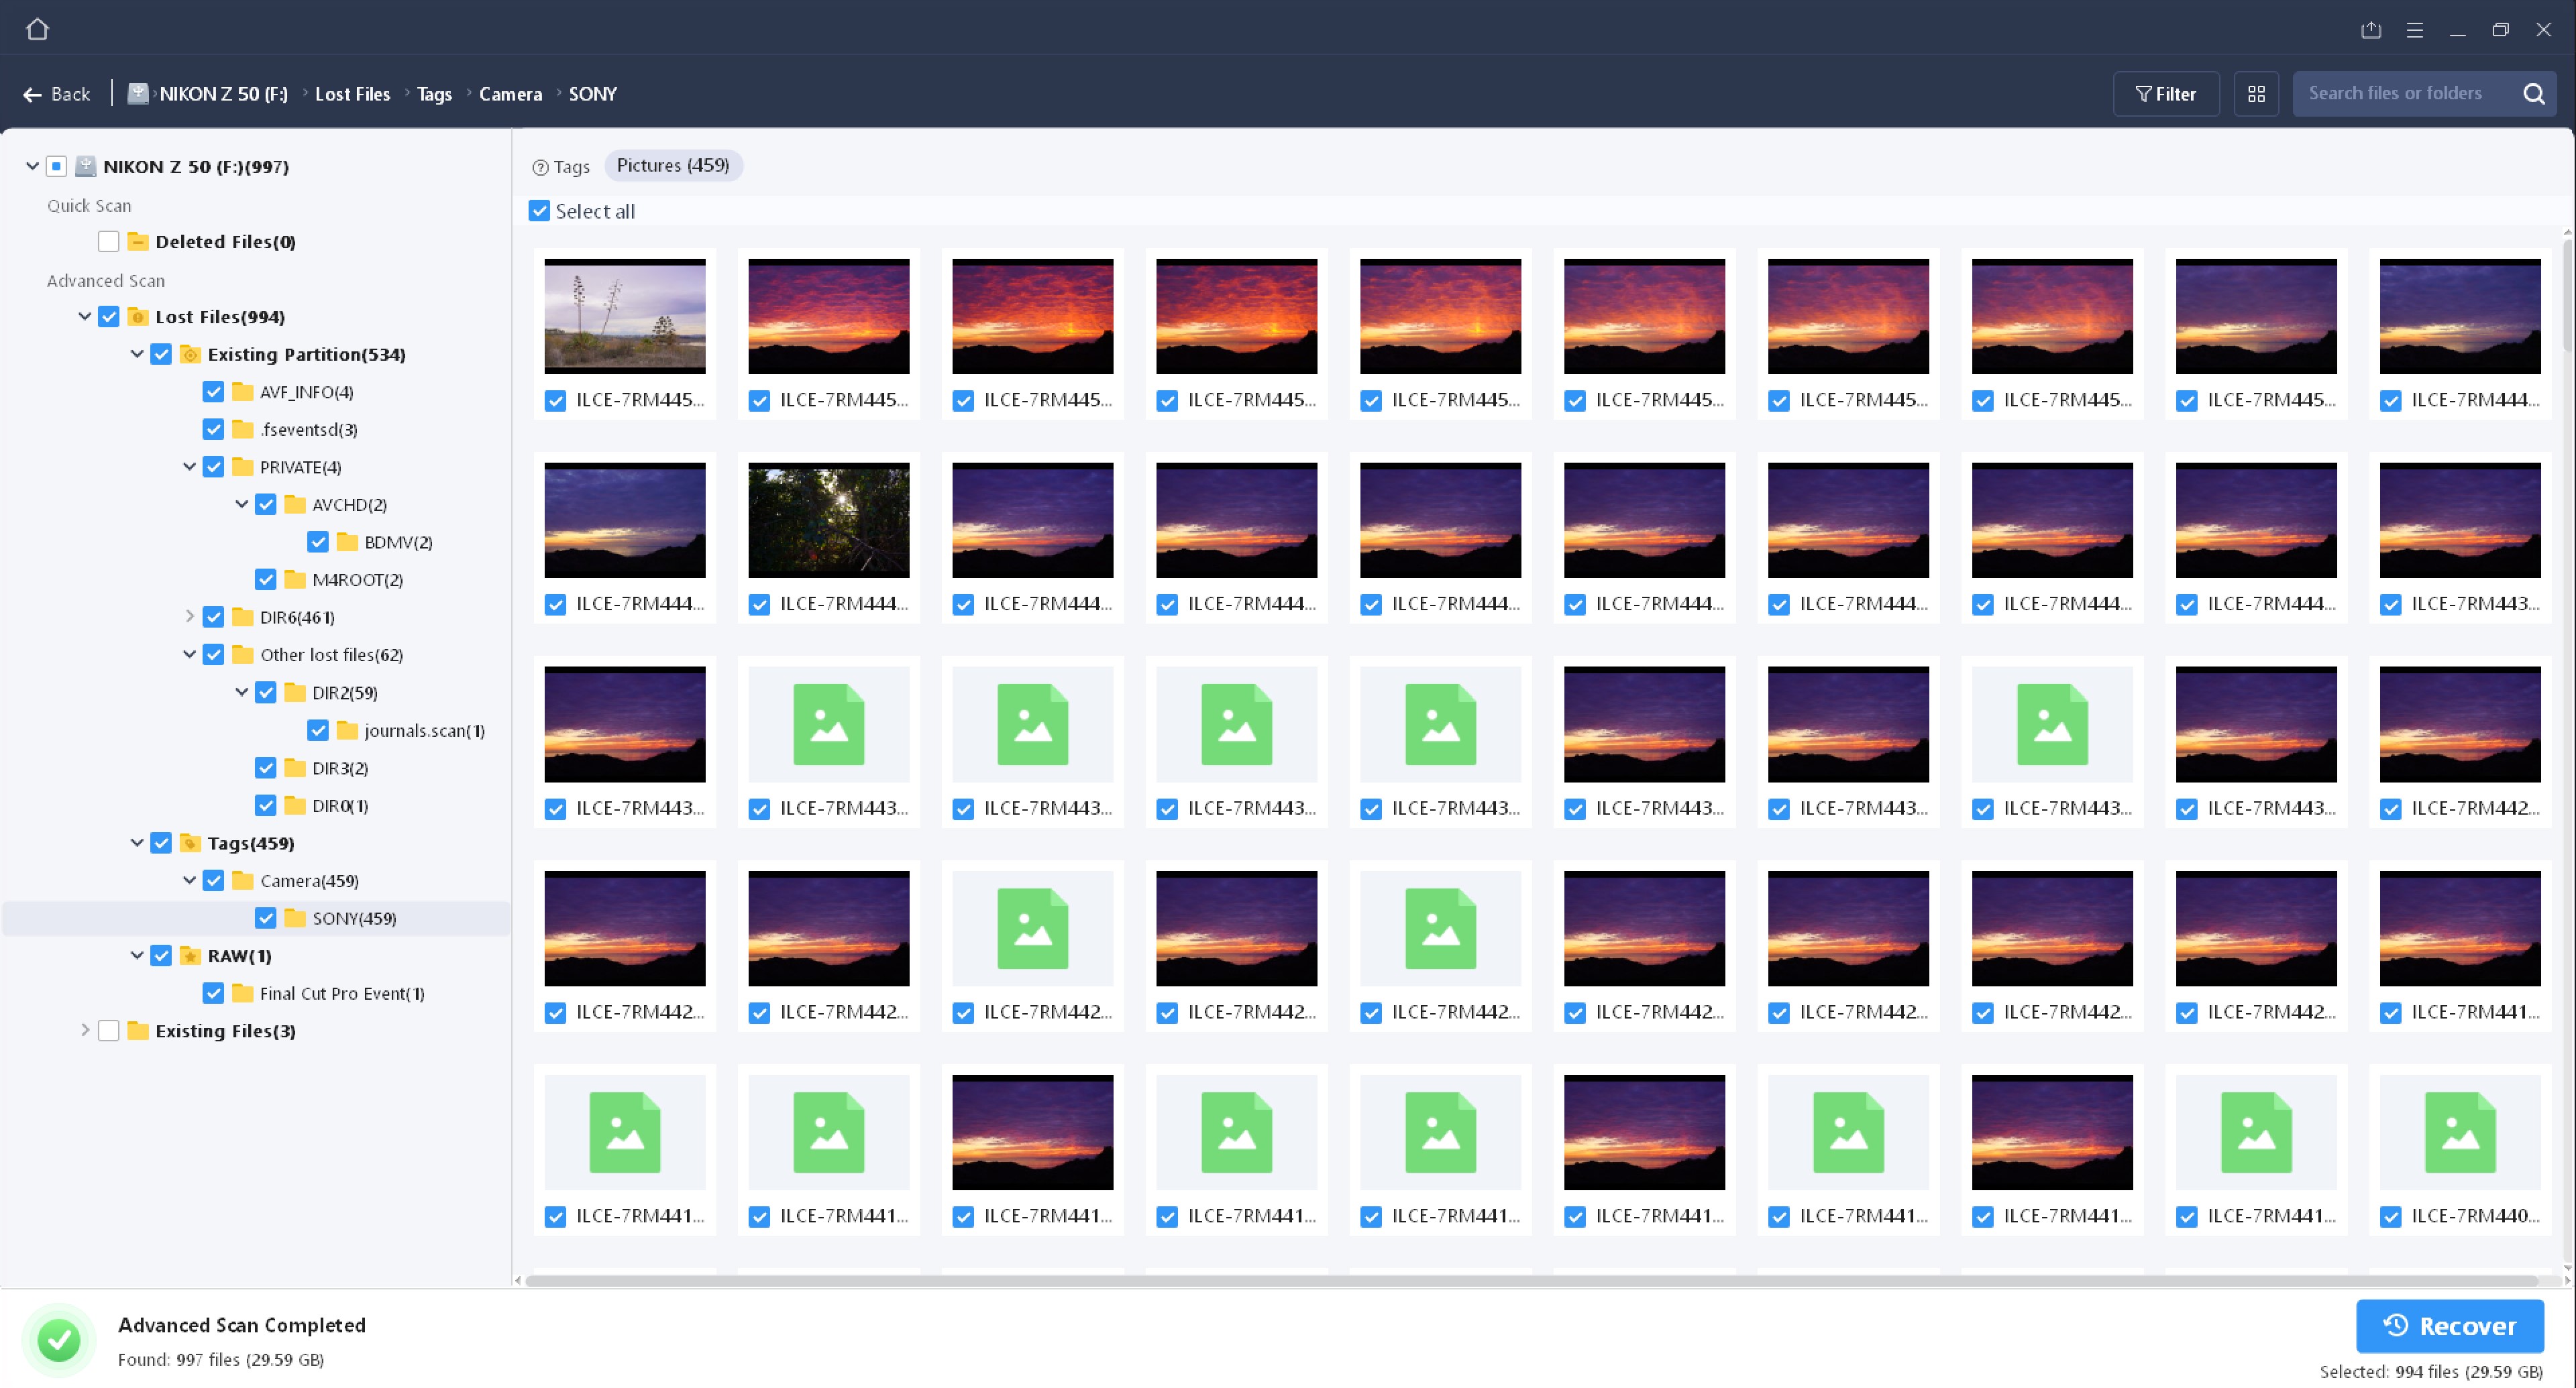Collapse the Existing Partition(534) tree node
This screenshot has height=1388, width=2576.
click(x=137, y=354)
